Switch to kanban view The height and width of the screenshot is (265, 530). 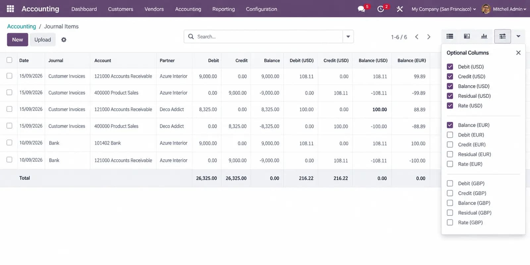tap(467, 36)
